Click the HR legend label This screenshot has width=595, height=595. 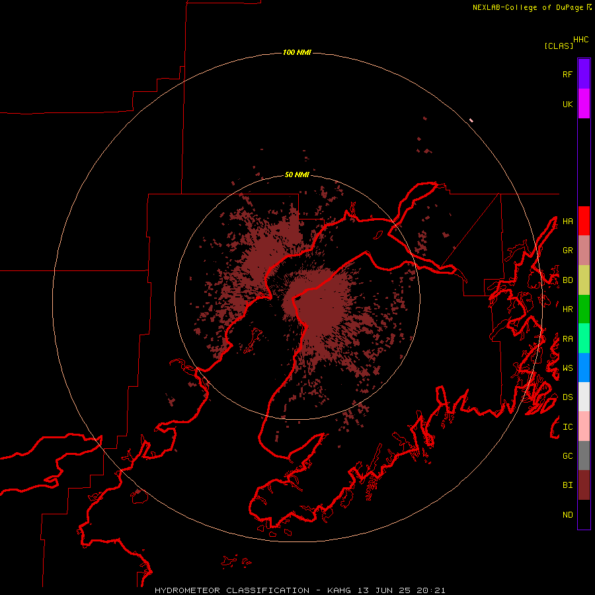(x=567, y=309)
